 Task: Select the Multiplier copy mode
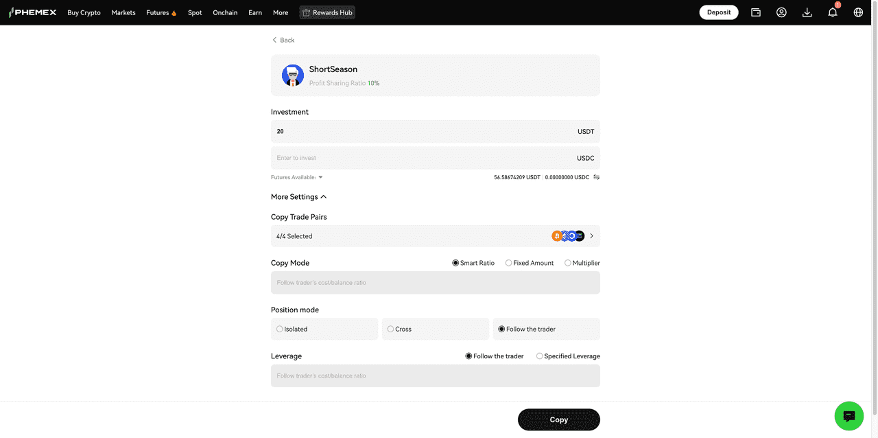568,263
